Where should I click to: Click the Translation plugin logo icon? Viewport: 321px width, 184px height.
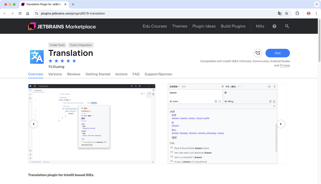pyautogui.click(x=37, y=57)
